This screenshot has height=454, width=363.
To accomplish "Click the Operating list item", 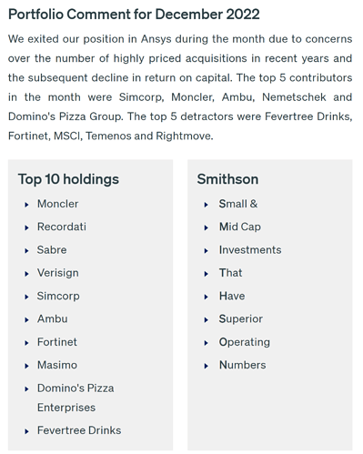I will tap(245, 342).
